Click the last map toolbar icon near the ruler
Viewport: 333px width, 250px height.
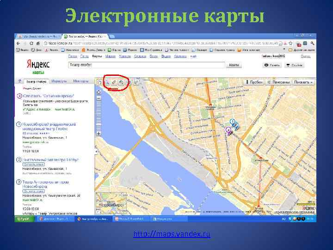(136, 82)
